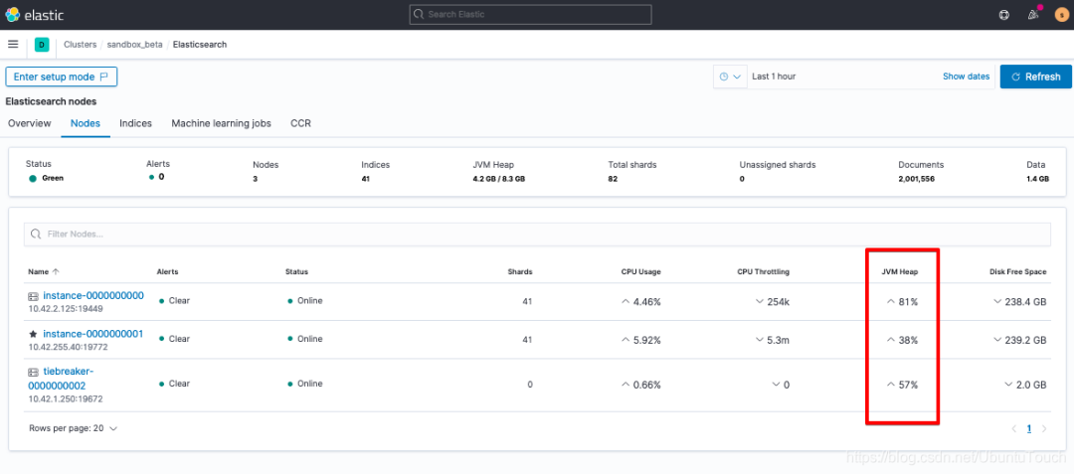Click the star master node icon
Viewport: 1074px width, 474px height.
33,334
